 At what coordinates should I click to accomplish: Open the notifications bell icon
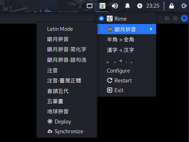coord(127,6)
